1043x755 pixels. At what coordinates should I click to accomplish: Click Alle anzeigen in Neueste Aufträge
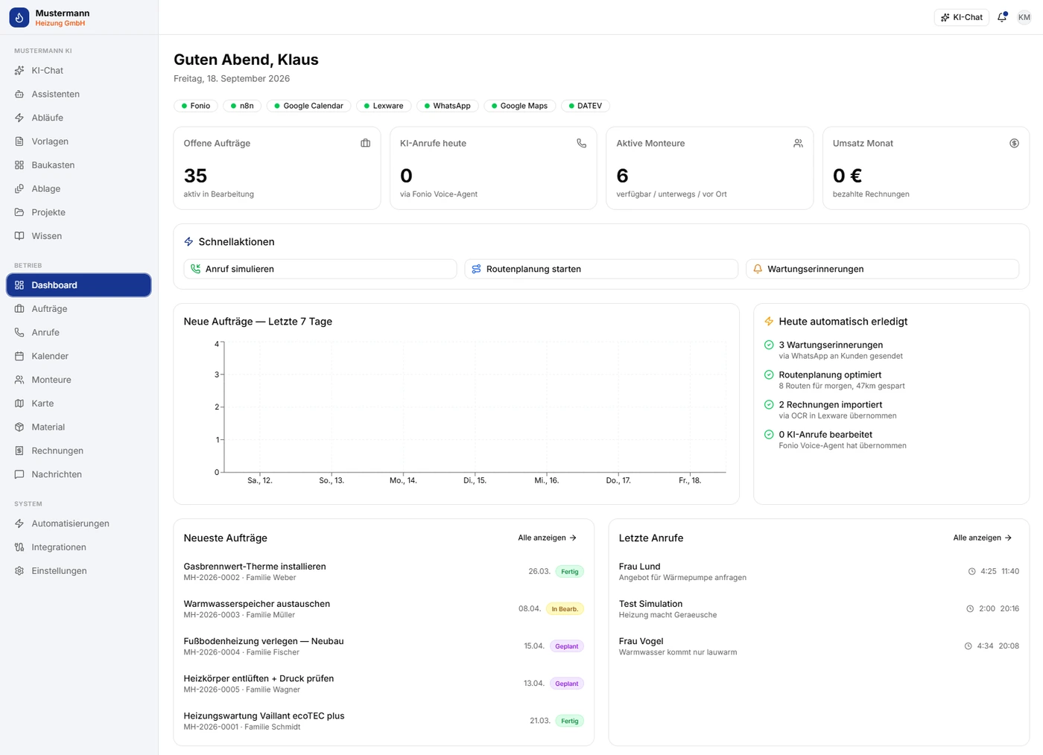[548, 538]
